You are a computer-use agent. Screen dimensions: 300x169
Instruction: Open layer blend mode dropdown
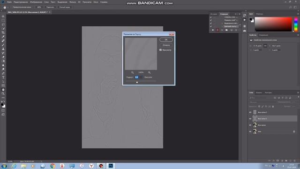pos(262,102)
